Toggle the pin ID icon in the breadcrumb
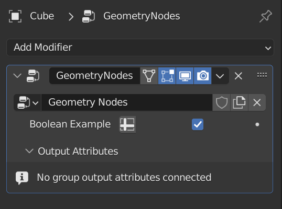The width and height of the screenshot is (282, 209). (x=266, y=16)
